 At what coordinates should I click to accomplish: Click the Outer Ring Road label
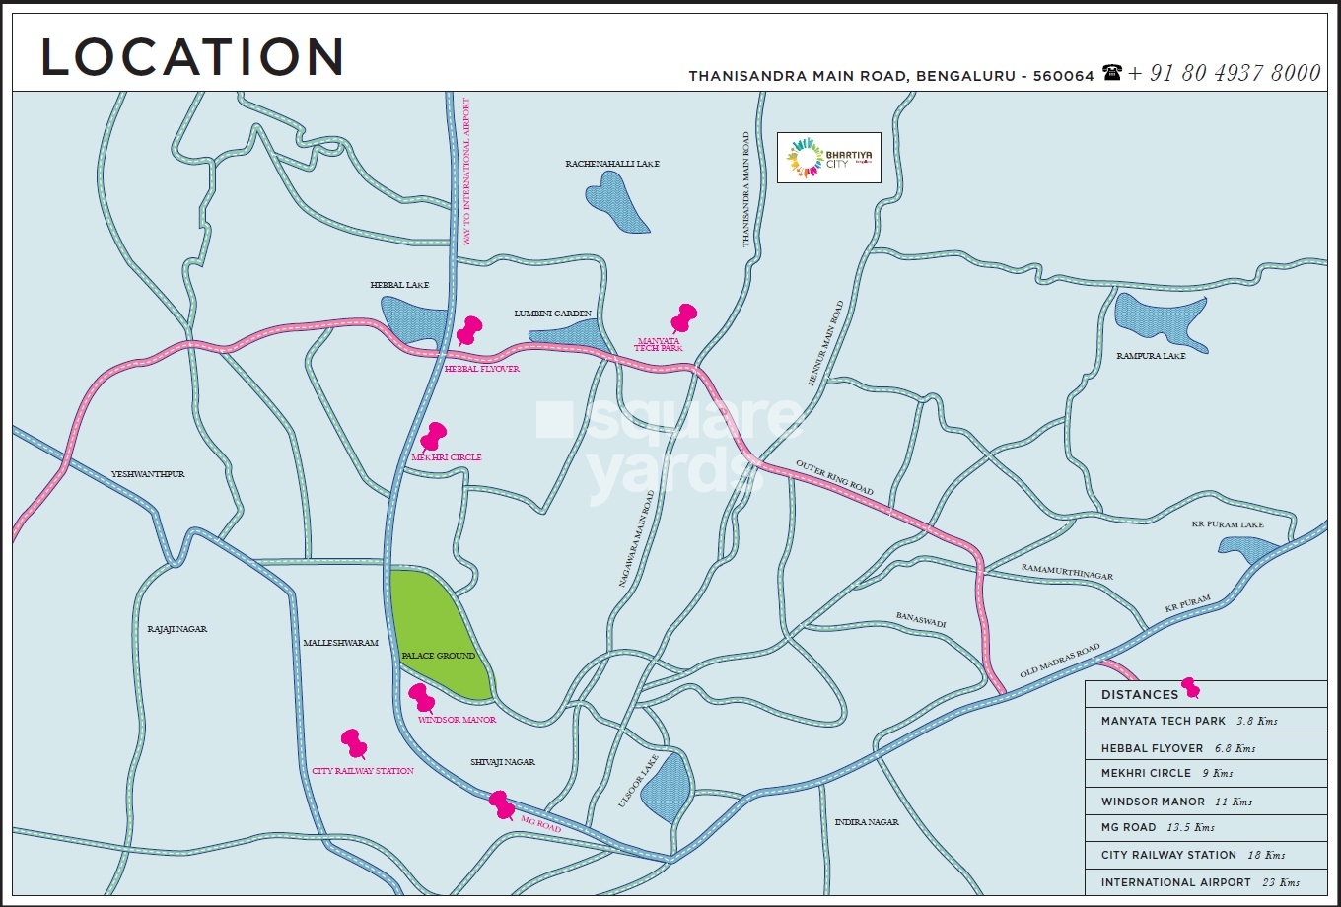point(834,478)
